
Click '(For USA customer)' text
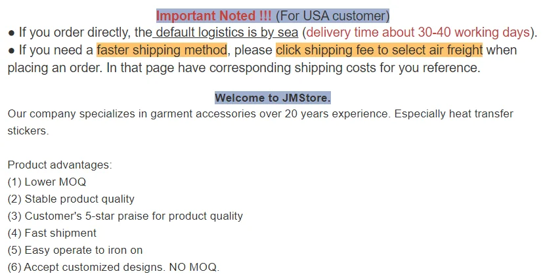tap(332, 15)
